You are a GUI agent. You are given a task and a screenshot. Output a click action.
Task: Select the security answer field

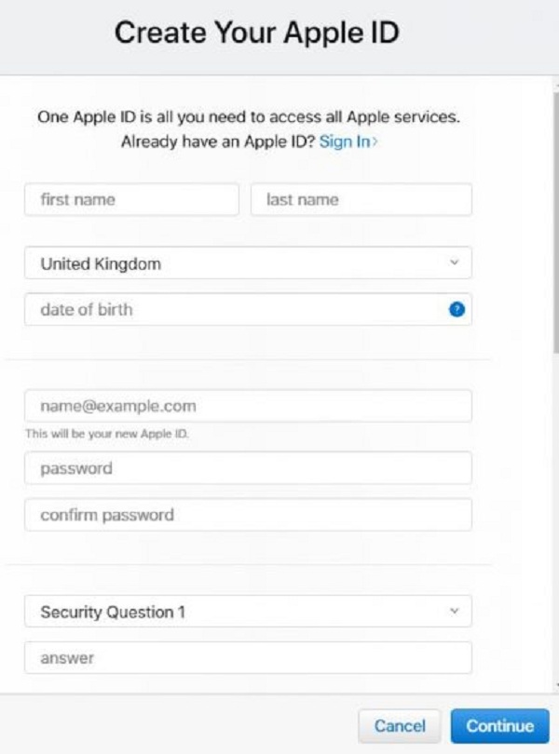pyautogui.click(x=248, y=657)
